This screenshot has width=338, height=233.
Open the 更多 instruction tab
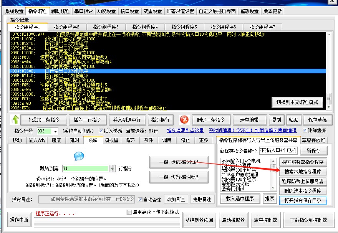[x=204, y=140]
